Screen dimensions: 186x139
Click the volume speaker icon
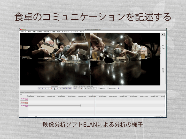pos(119,88)
